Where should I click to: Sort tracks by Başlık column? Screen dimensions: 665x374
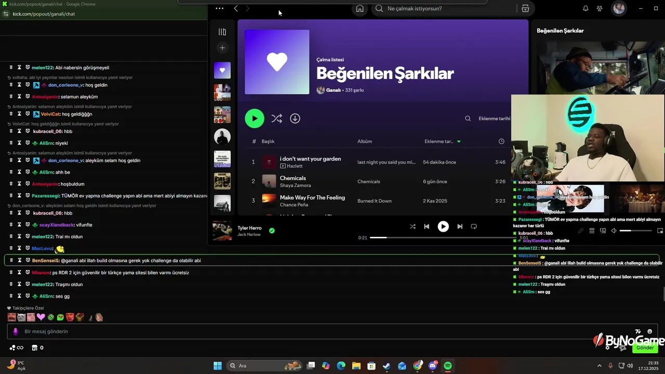268,141
